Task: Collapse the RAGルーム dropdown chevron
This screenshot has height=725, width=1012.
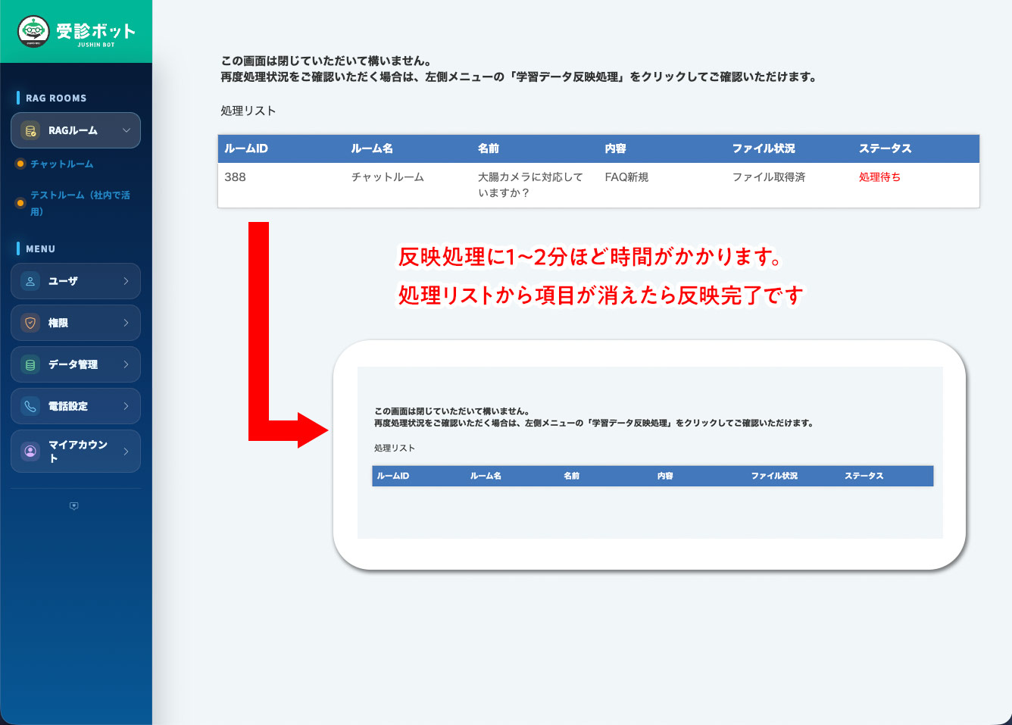Action: (126, 130)
